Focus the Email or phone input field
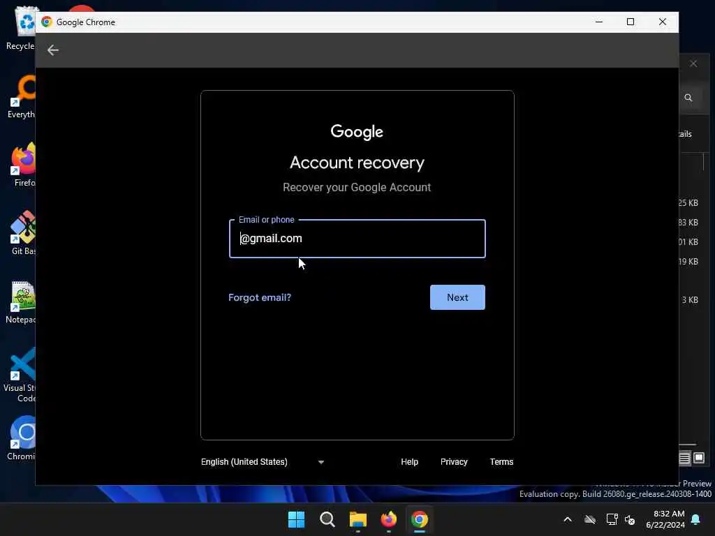This screenshot has width=715, height=536. (357, 239)
